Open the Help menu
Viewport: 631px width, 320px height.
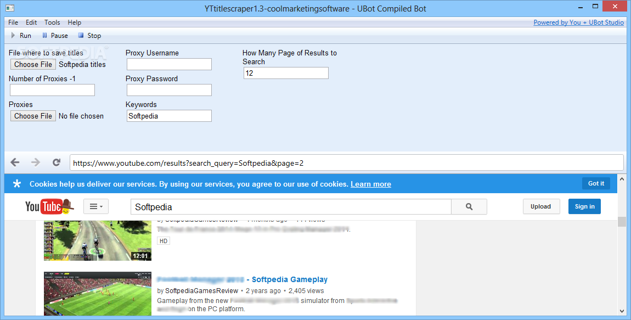(x=75, y=23)
